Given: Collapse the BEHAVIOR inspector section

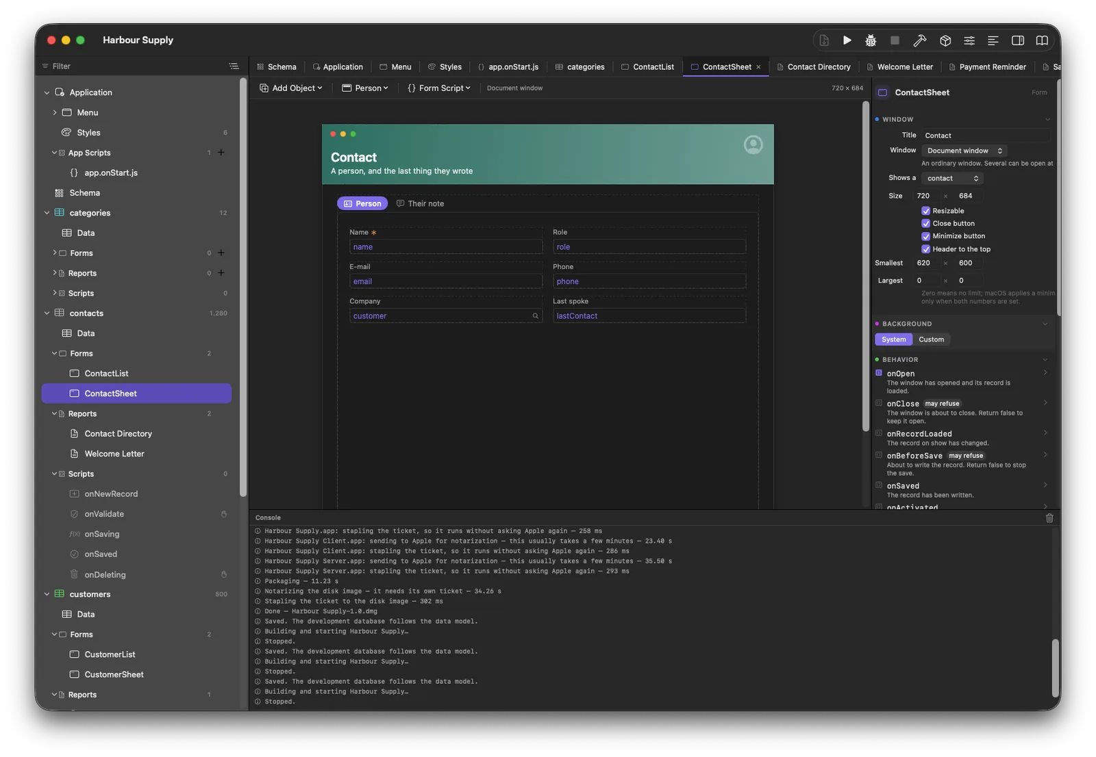Looking at the screenshot, I should click(1045, 360).
